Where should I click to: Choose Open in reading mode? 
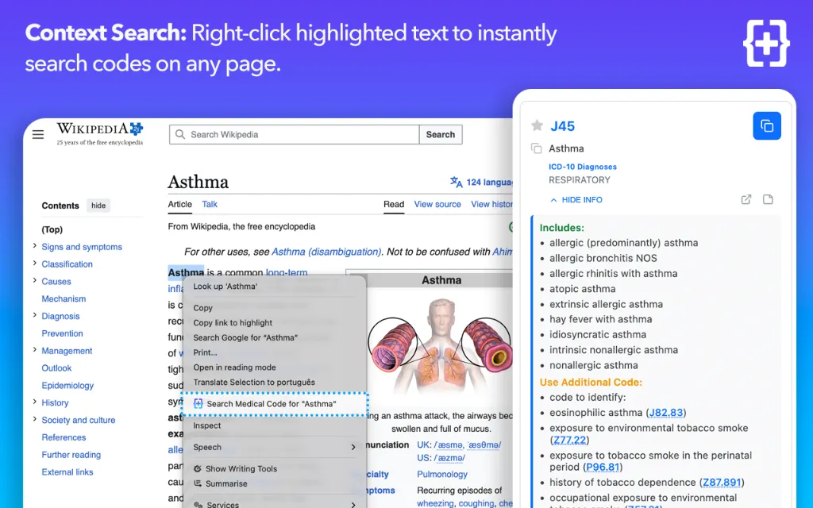pyautogui.click(x=234, y=367)
